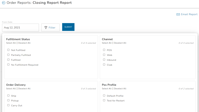Screen dimensions: 199x112
Task: Tick the Fulfilled checkbox
Action: (8, 60)
